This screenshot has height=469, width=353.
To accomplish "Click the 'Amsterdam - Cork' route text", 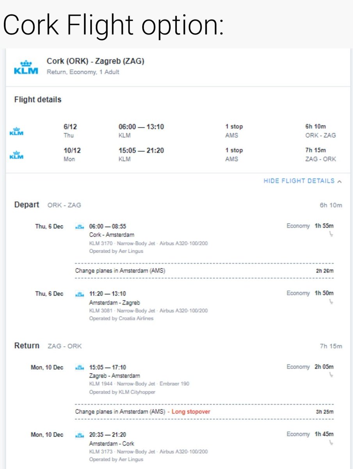I will click(x=112, y=443).
